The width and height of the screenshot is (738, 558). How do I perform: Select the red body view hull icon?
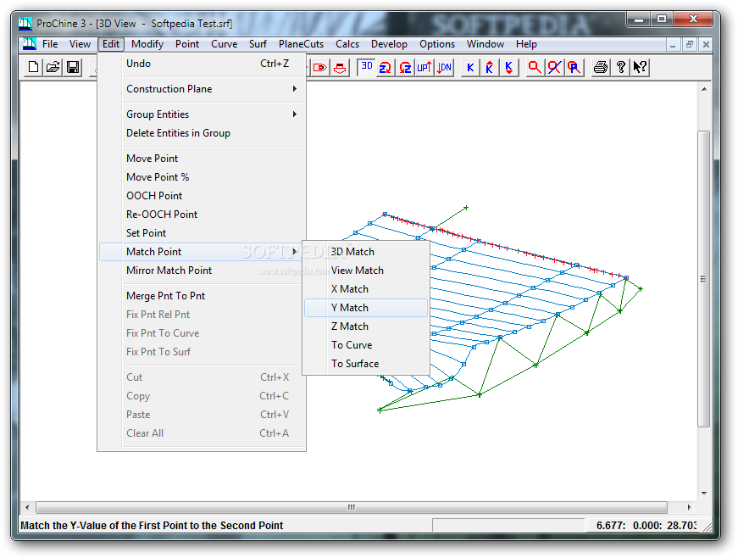point(340,67)
